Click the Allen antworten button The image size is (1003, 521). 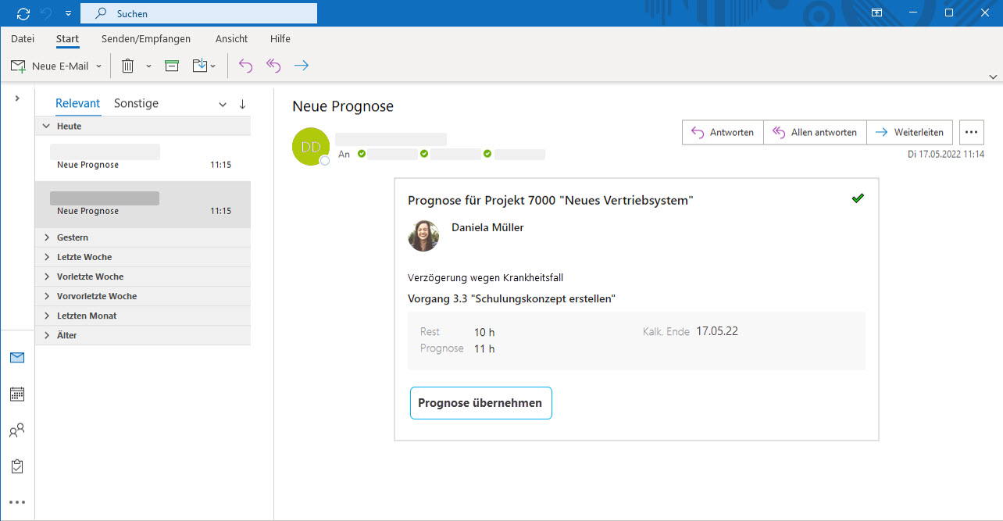tap(816, 133)
